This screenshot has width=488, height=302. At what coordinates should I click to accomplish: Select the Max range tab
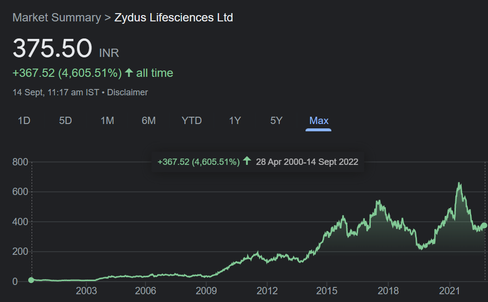tap(319, 121)
